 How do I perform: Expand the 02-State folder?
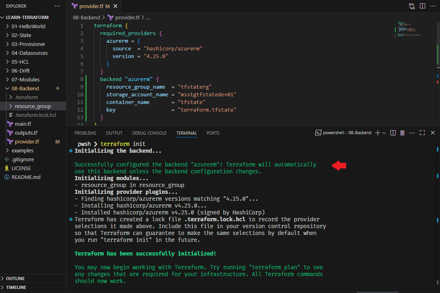click(x=7, y=35)
